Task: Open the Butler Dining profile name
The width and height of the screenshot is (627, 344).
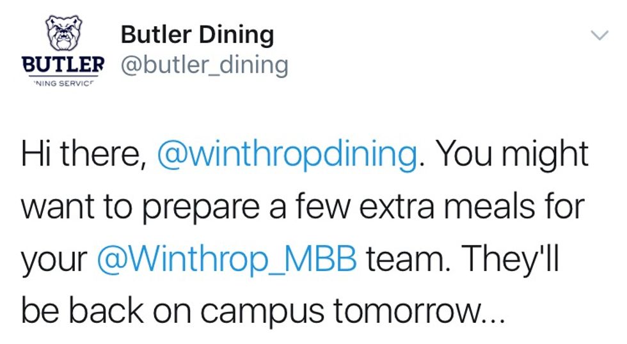Action: pyautogui.click(x=197, y=35)
